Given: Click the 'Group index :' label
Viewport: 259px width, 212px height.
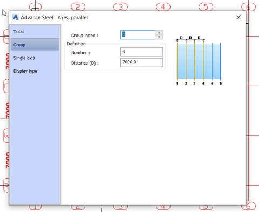Looking at the screenshot, I should click(x=85, y=36).
